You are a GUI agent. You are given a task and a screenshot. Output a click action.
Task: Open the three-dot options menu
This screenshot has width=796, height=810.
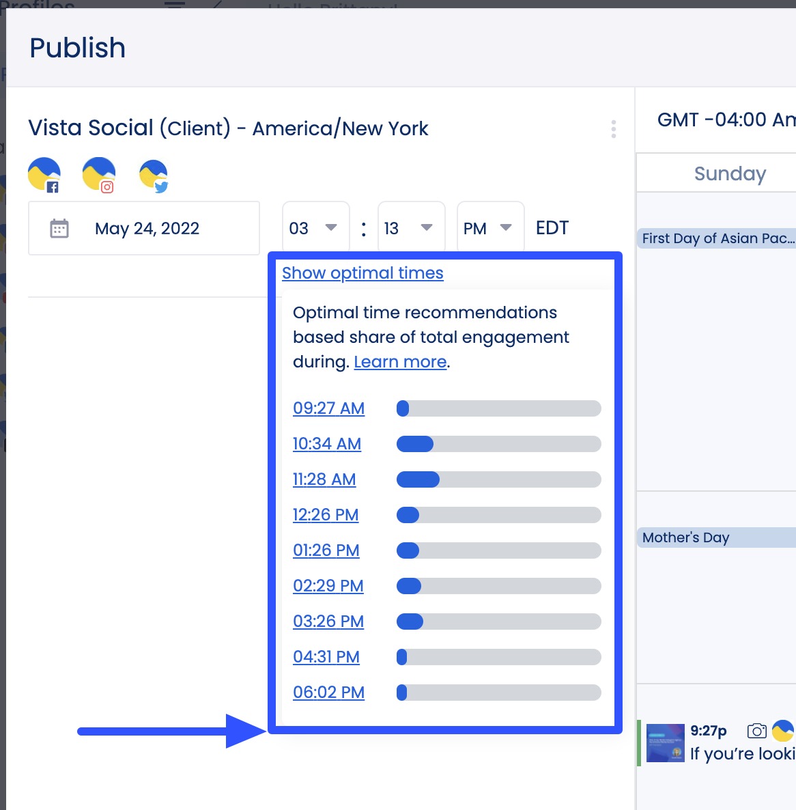pos(614,129)
